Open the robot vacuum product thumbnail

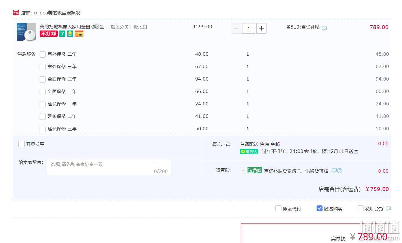(26, 32)
